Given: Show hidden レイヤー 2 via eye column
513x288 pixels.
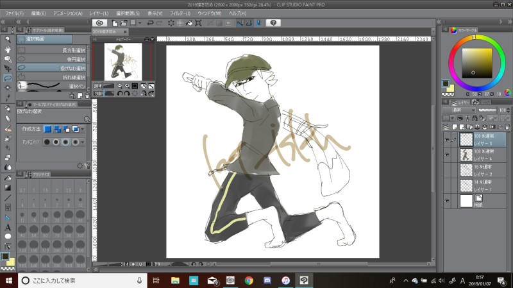Looking at the screenshot, I should [446, 170].
